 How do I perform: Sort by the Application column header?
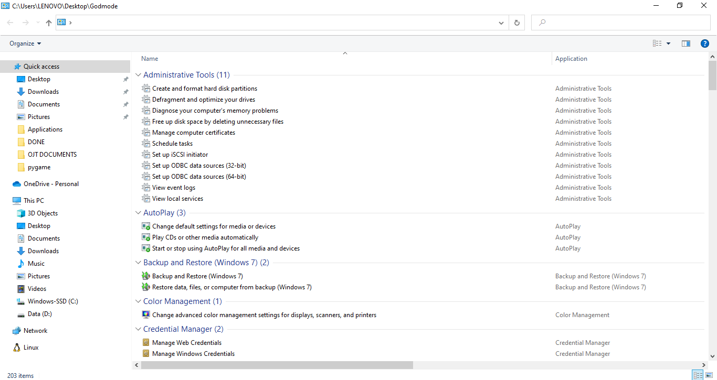coord(571,59)
